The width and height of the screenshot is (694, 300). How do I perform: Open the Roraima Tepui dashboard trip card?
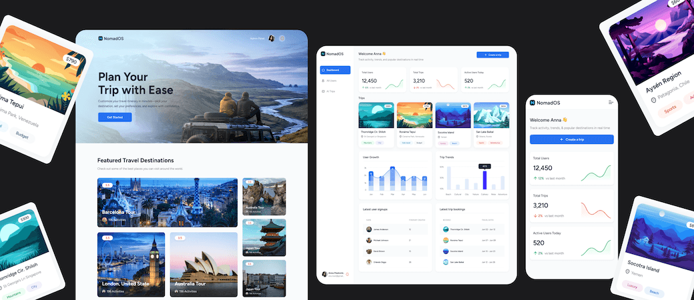tap(414, 125)
